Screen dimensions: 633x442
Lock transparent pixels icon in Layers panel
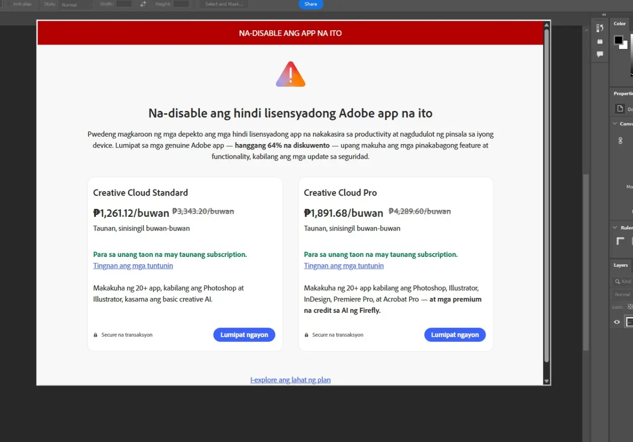coord(630,307)
